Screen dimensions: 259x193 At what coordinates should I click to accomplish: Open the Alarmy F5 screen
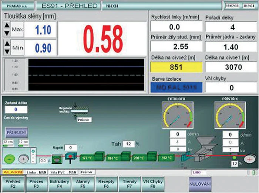click(x=83, y=184)
